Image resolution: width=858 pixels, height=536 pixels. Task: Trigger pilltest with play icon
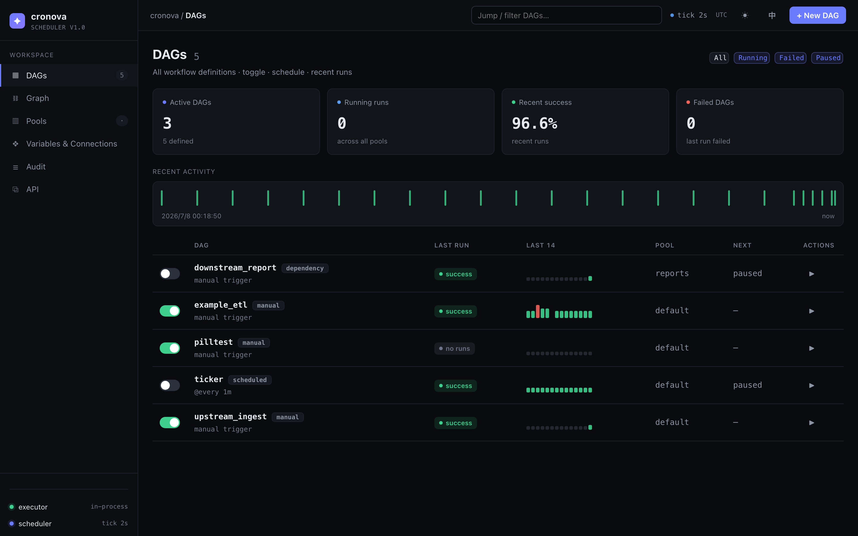812,348
